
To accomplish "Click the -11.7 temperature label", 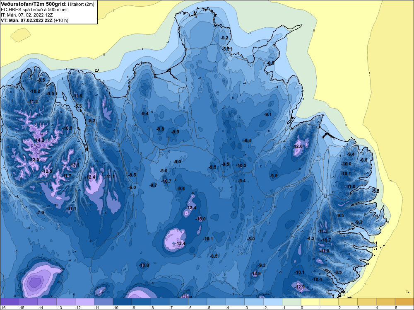I will 67,176.
